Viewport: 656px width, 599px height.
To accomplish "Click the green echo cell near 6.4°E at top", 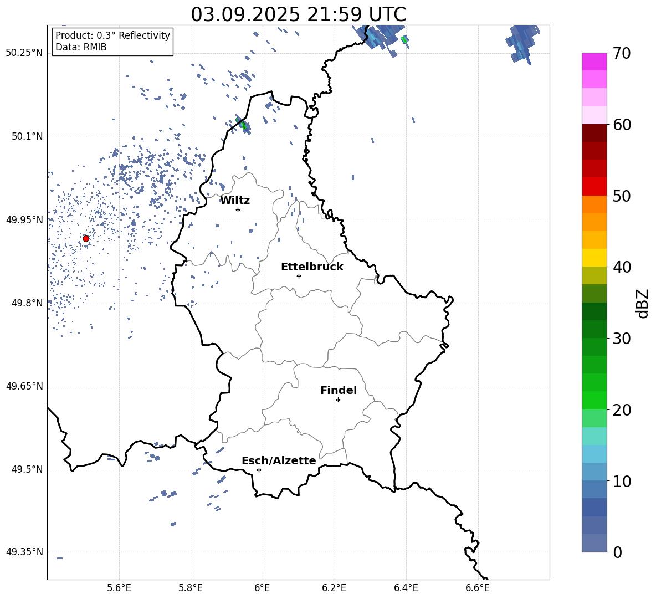I will point(404,40).
